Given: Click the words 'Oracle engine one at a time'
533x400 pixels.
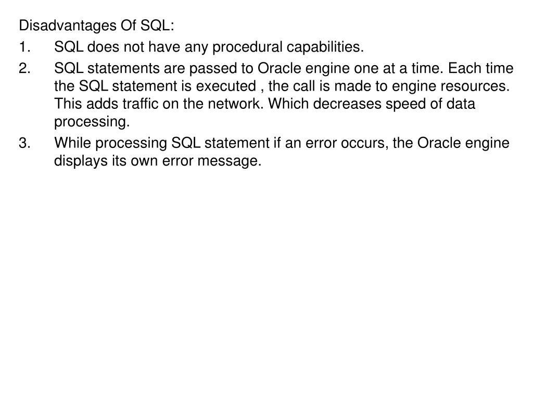Looking at the screenshot, I should 350,68.
